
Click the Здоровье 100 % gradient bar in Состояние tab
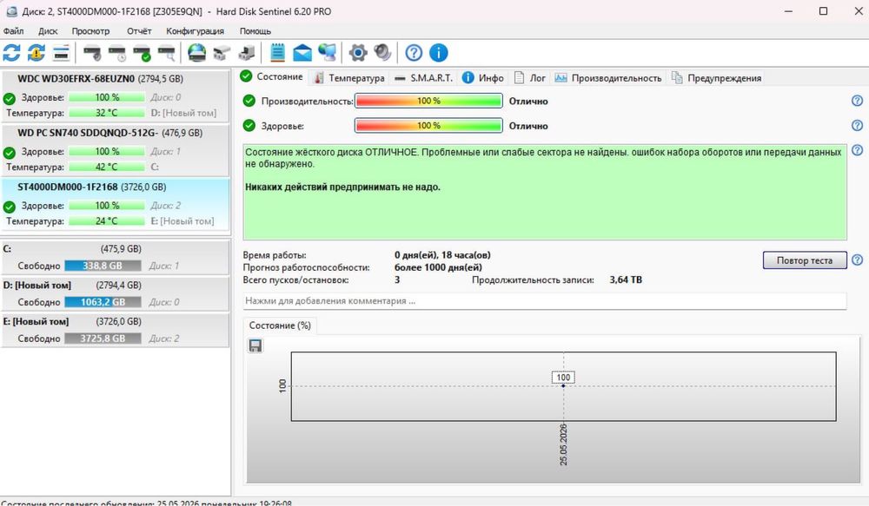pos(428,126)
